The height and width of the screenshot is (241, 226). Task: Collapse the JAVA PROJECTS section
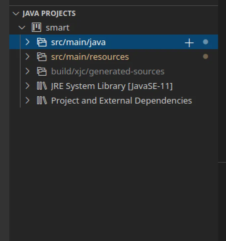point(16,14)
